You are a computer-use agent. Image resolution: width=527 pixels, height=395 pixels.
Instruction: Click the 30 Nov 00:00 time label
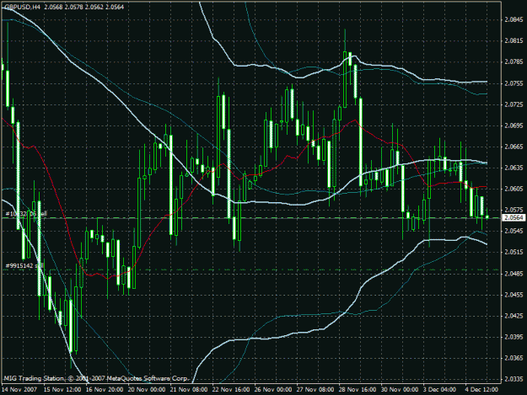400,390
